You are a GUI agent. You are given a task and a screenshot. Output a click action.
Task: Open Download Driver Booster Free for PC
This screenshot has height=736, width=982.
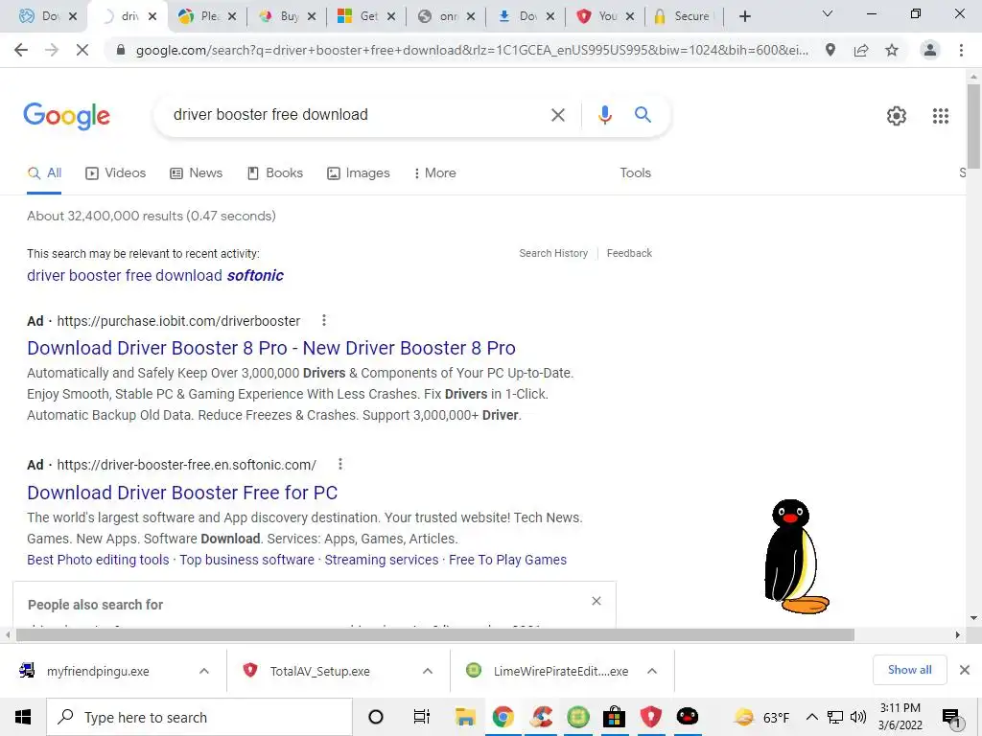[182, 493]
